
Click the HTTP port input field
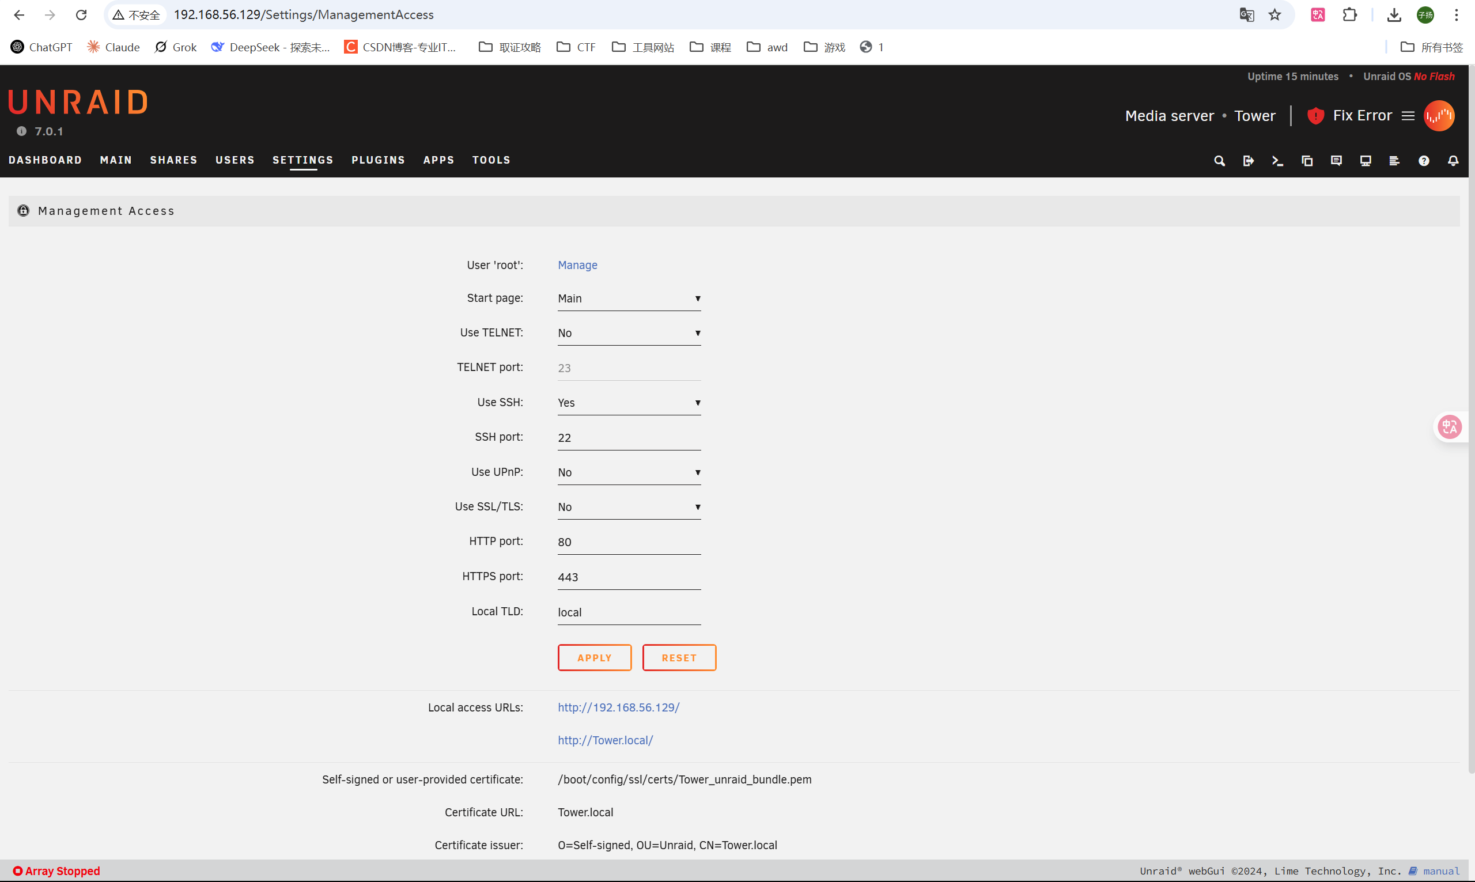coord(629,542)
